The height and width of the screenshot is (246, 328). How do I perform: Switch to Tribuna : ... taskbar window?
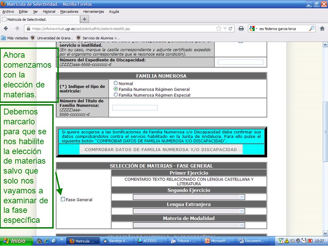pos(184,241)
